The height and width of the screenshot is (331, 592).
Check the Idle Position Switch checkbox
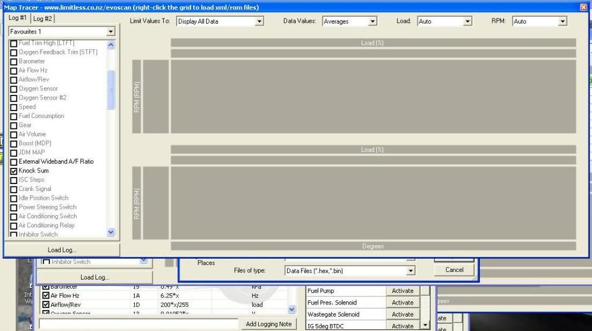(x=13, y=198)
